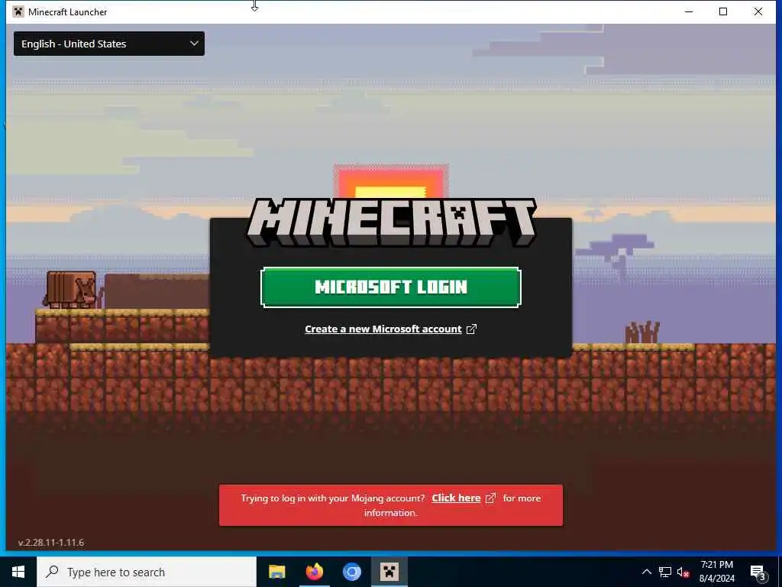Click the Microsoft Login button
This screenshot has height=587, width=782.
coord(390,287)
